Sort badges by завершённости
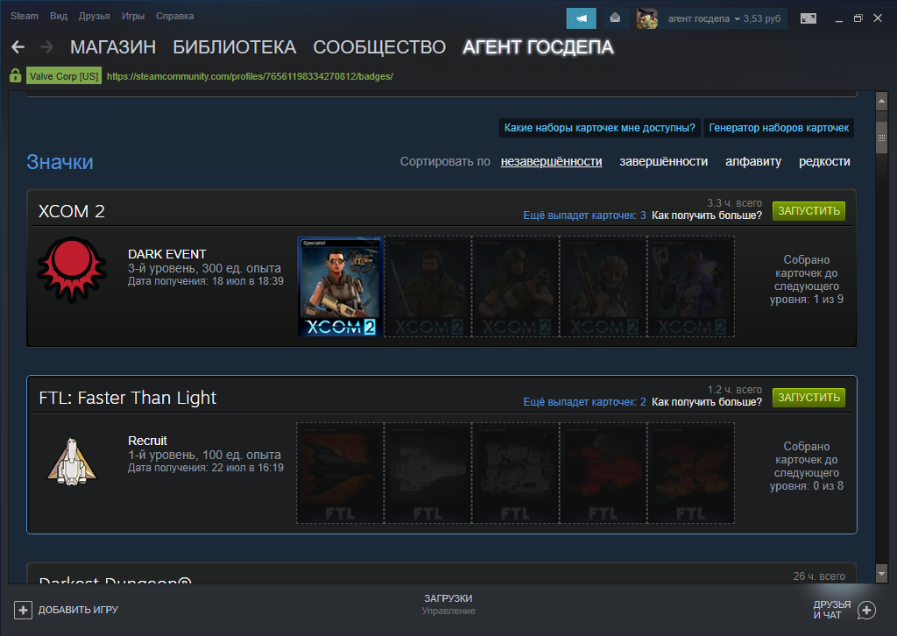Viewport: 897px width, 636px height. click(x=664, y=162)
